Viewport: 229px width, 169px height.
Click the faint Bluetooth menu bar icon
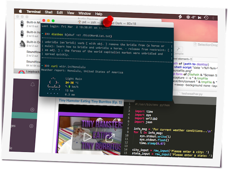click(213, 18)
